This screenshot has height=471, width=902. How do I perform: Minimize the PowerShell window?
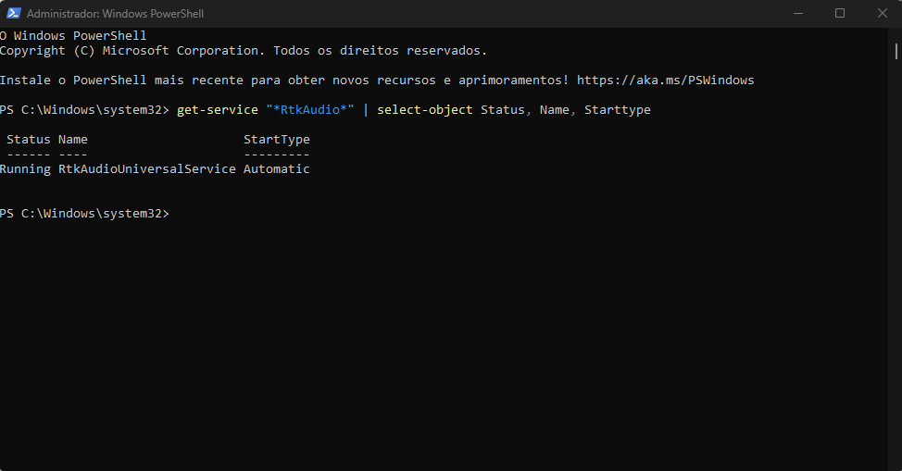[798, 13]
